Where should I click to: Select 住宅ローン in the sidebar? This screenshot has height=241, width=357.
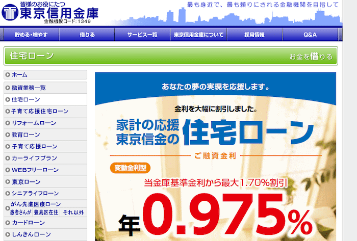coord(45,99)
